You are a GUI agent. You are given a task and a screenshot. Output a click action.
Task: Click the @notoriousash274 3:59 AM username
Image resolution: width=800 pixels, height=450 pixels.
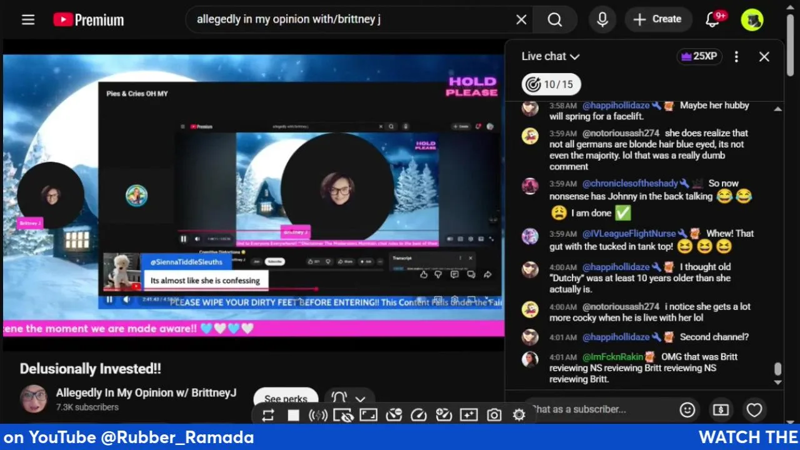621,133
